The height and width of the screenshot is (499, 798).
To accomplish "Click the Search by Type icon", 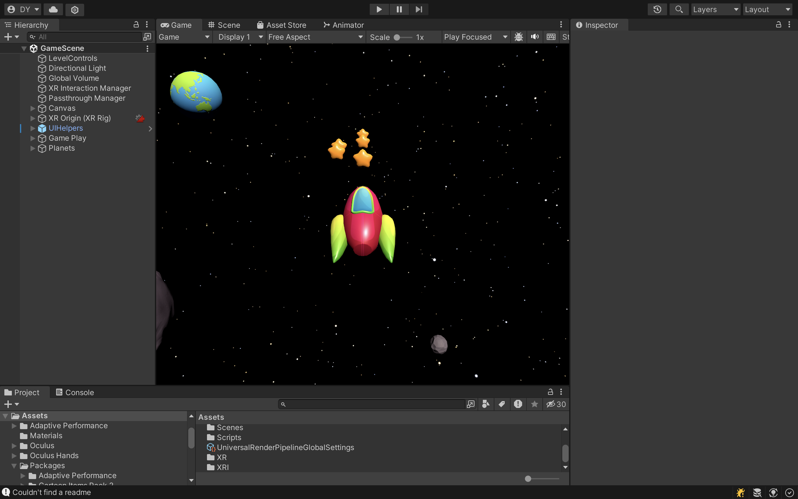I will tap(485, 404).
